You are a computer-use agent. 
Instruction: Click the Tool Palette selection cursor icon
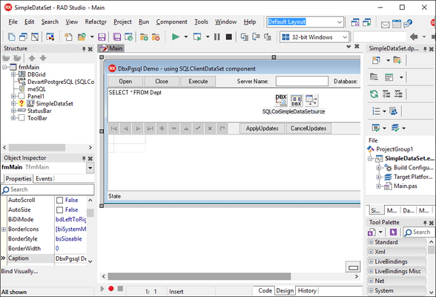pos(393,232)
